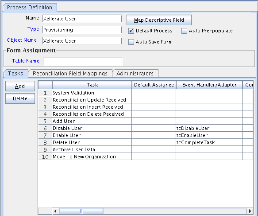The image size is (258, 216).
Task: Switch to the Administrators tab
Action: tap(135, 73)
